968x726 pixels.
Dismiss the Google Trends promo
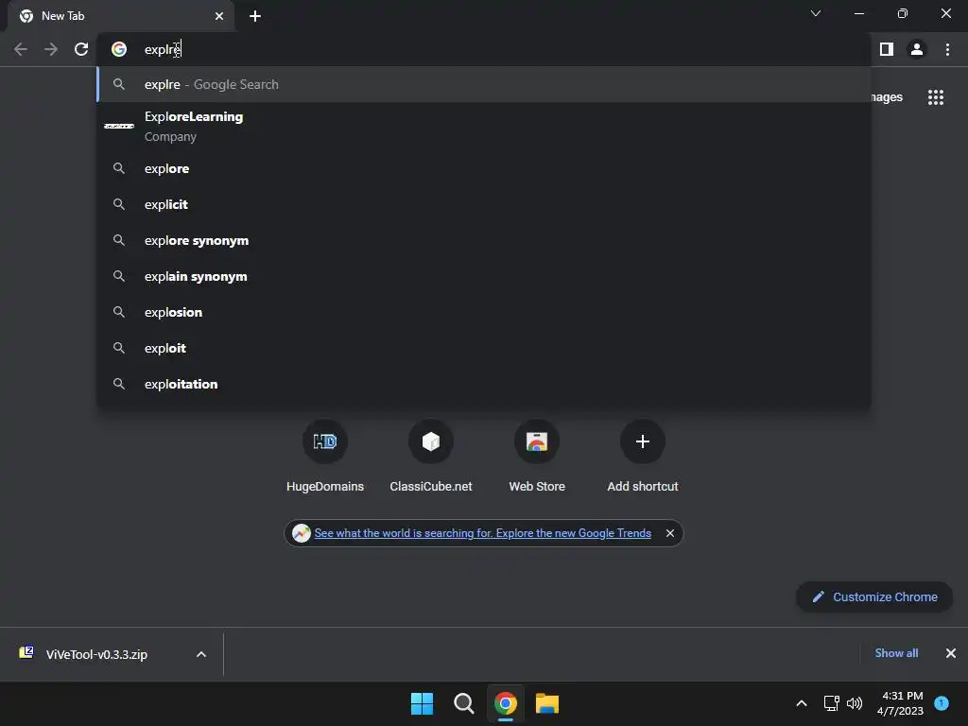coord(670,533)
